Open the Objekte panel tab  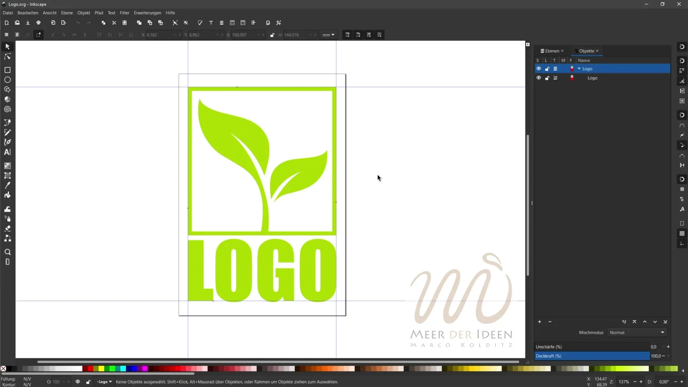(586, 51)
